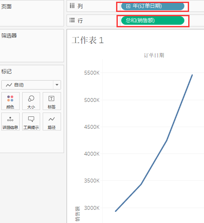This screenshot has height=223, width=204.
Task: Click the blue sales trend line
Action: coord(154,162)
